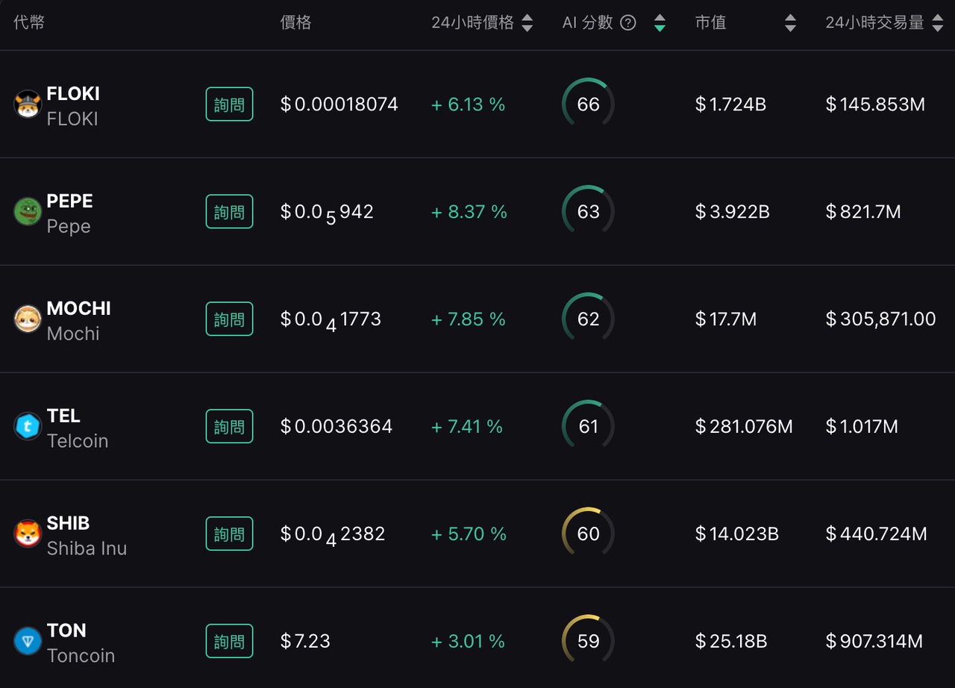Click the 代幣 column header
The height and width of the screenshot is (688, 955).
(x=30, y=22)
